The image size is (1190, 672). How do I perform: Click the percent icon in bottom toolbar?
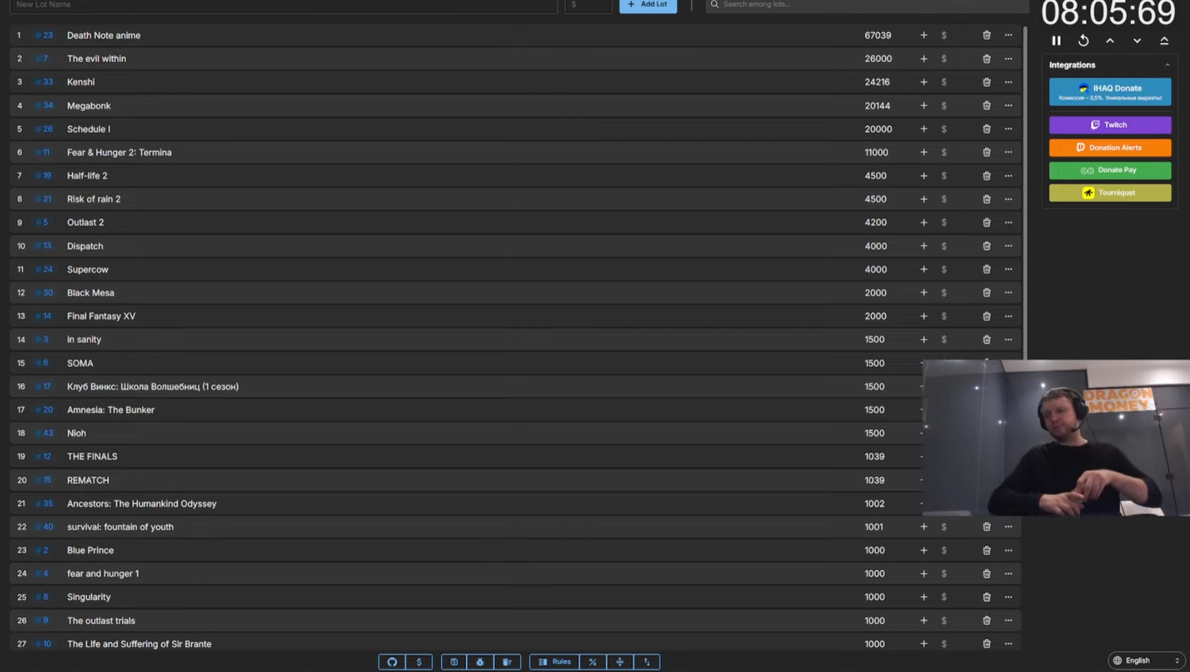pos(593,662)
